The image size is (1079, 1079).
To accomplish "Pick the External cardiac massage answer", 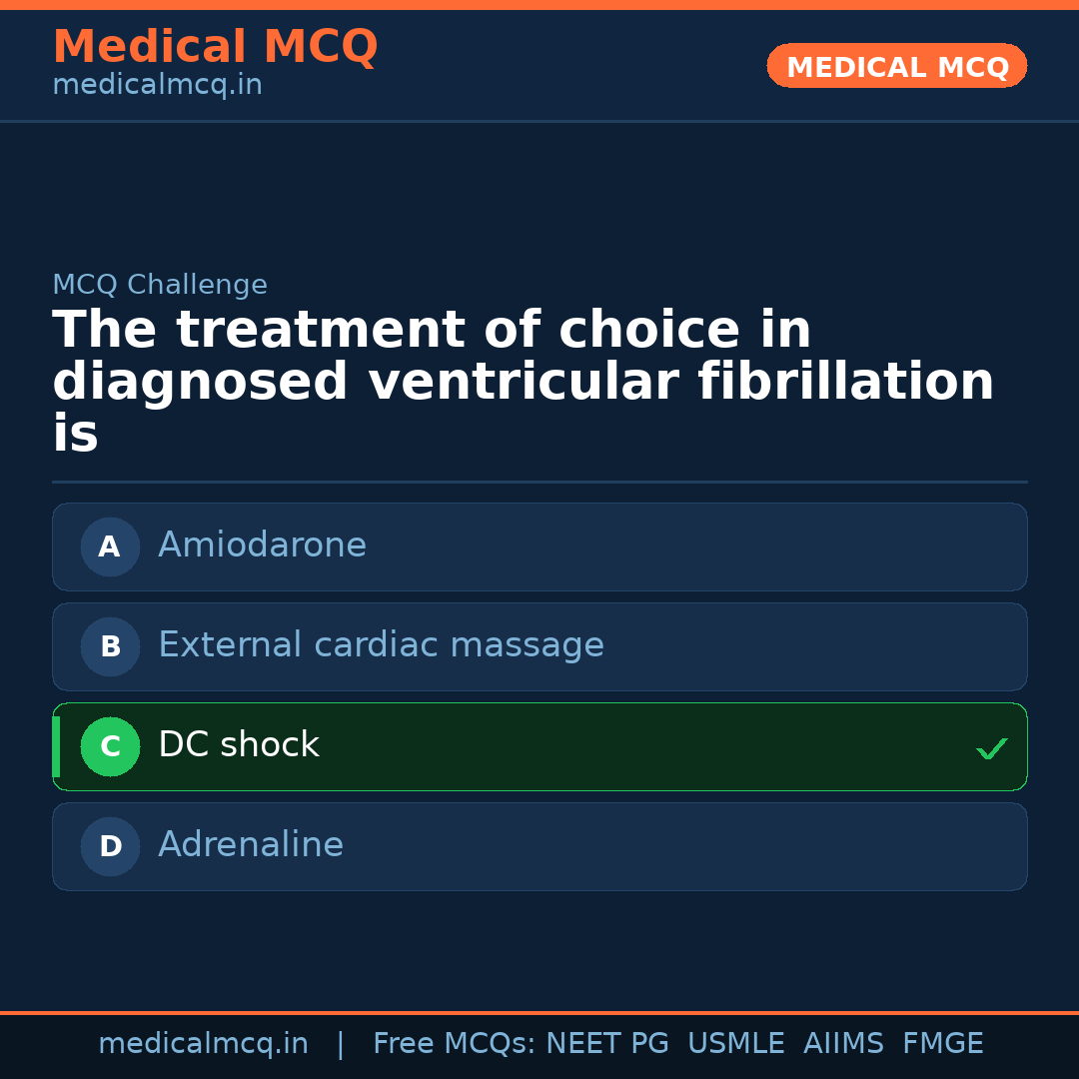I will point(381,645).
